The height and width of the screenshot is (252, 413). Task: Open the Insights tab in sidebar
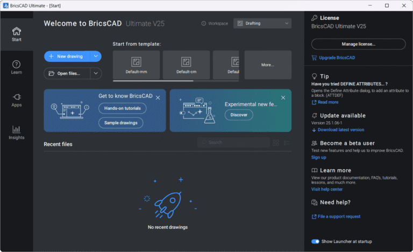pyautogui.click(x=16, y=132)
